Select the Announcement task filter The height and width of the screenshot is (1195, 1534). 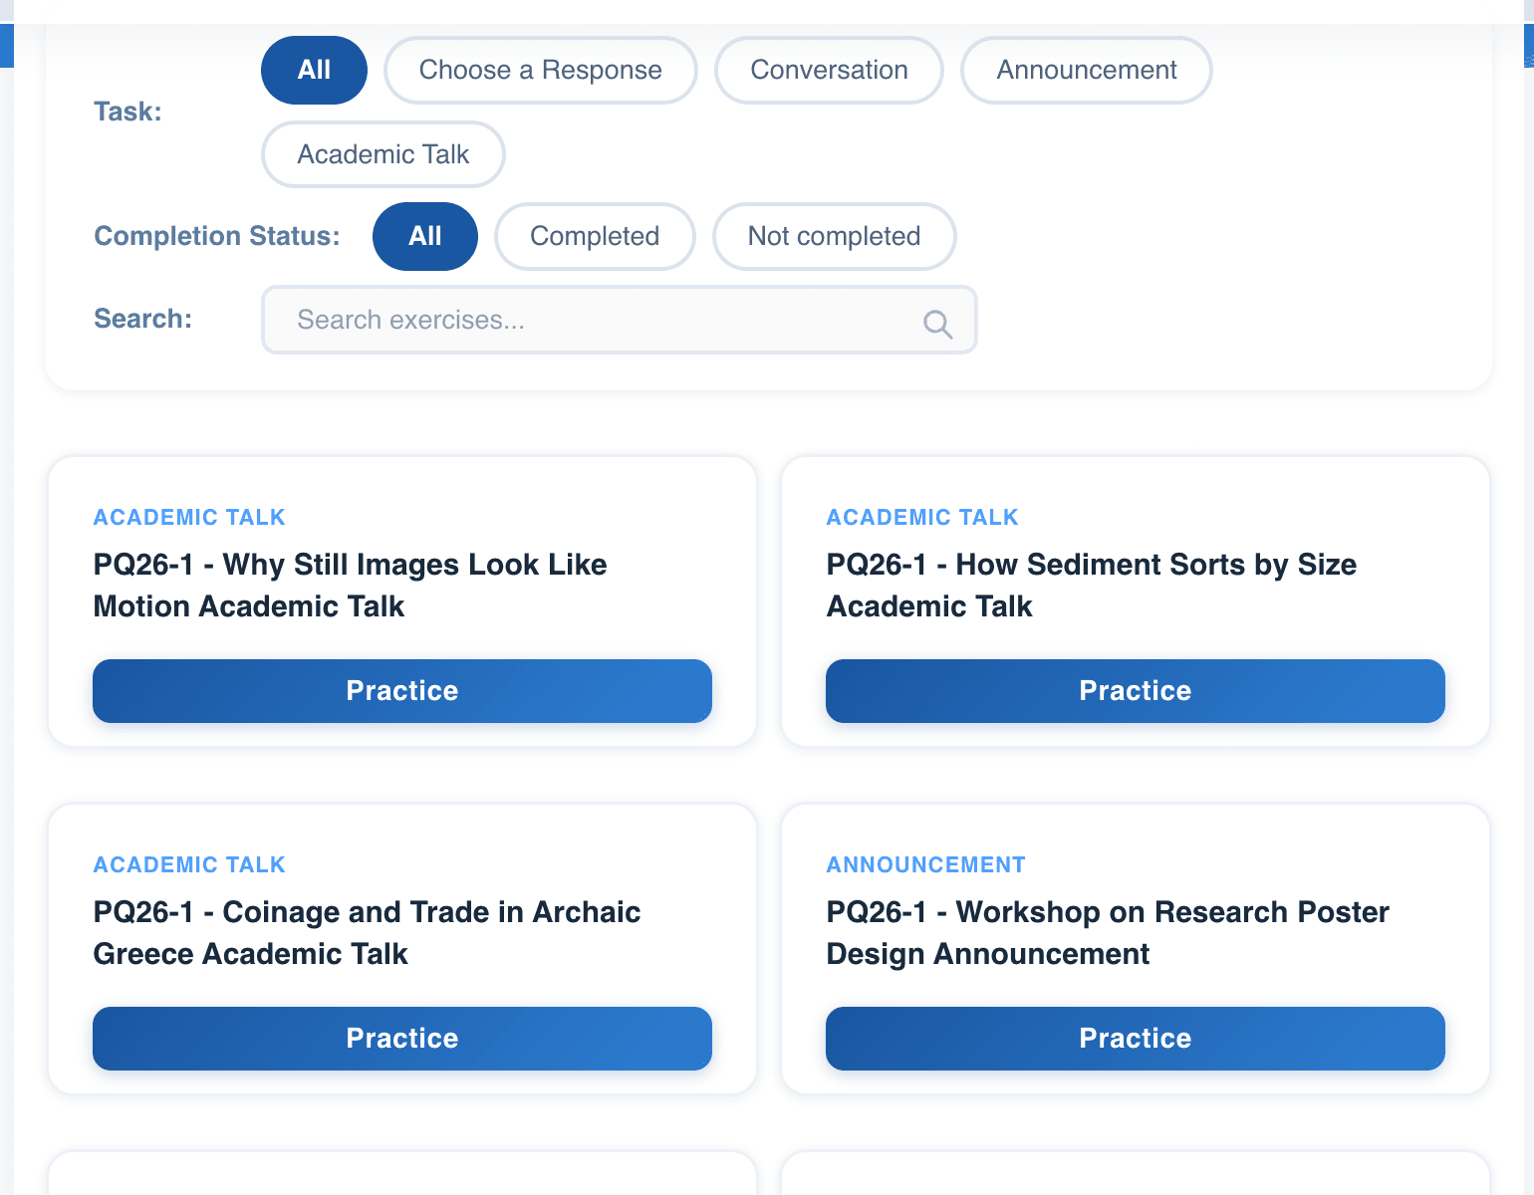point(1086,71)
